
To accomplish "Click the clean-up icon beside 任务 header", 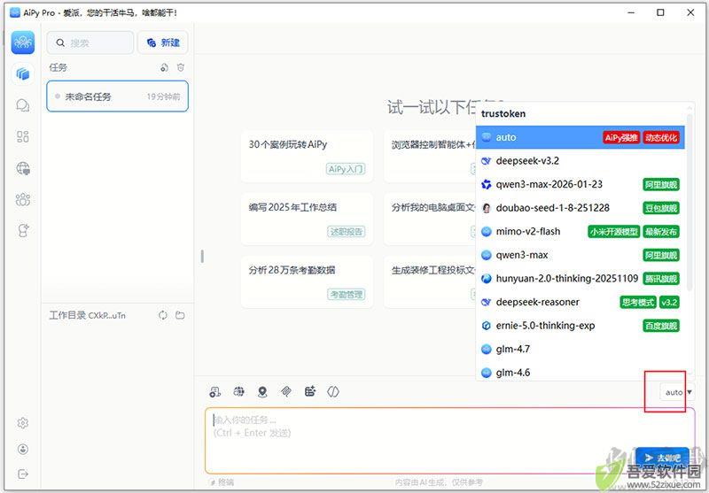I will tap(164, 68).
